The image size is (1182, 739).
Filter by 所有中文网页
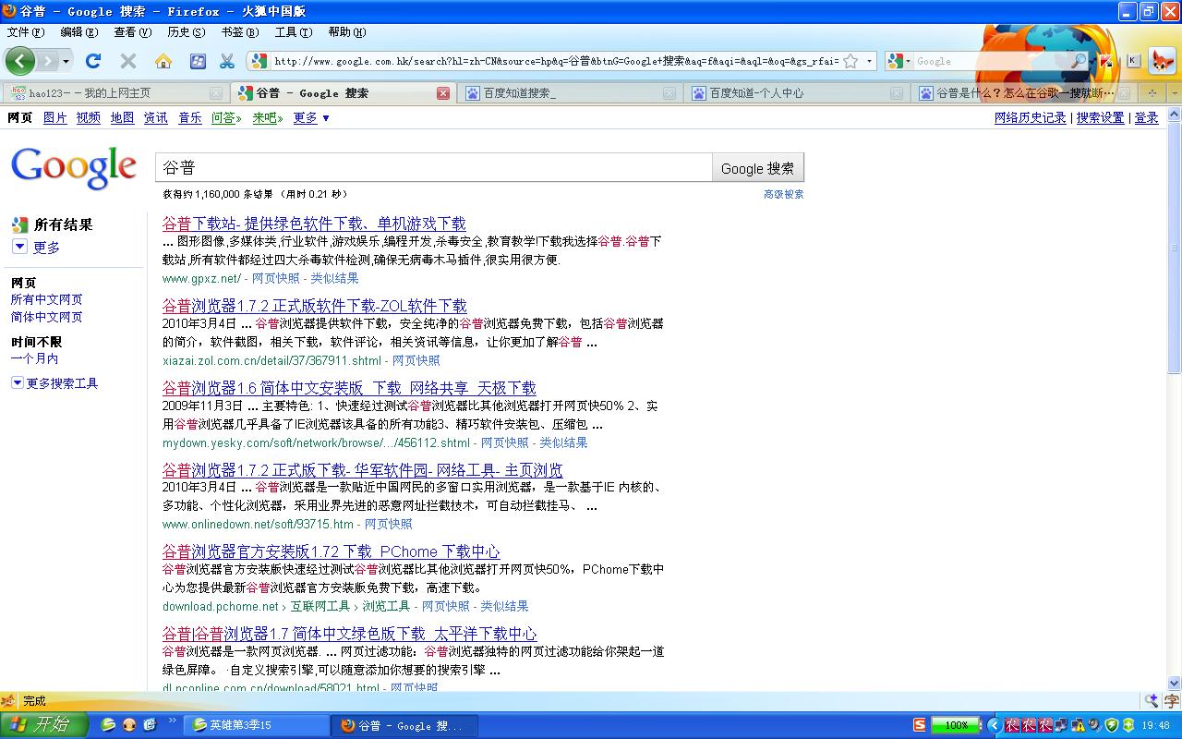pyautogui.click(x=46, y=299)
